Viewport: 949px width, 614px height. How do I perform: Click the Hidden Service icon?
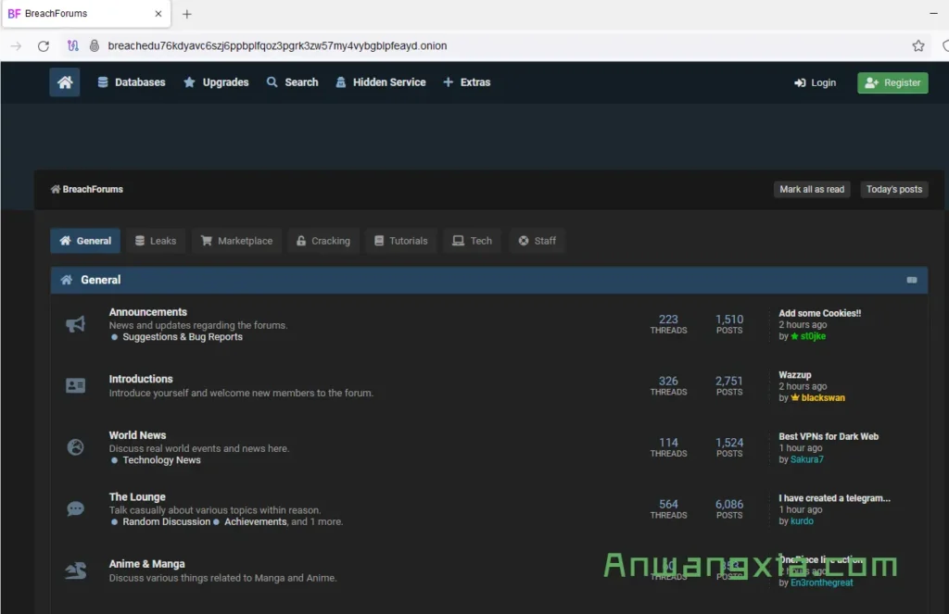pyautogui.click(x=341, y=82)
